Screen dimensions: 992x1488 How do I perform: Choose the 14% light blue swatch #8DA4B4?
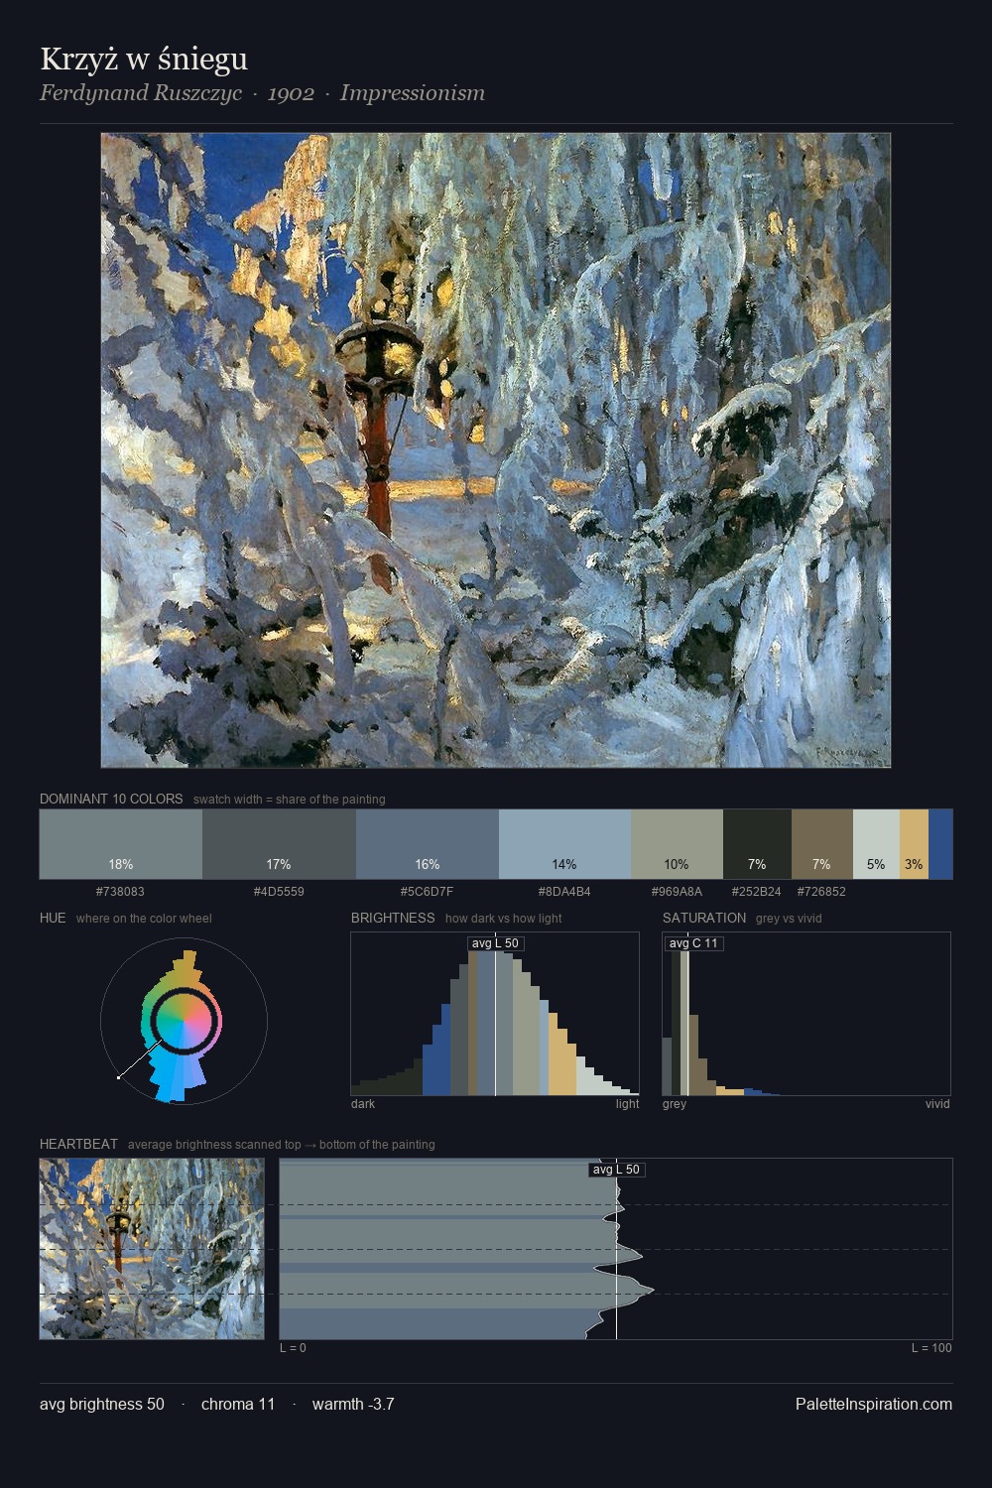tap(564, 844)
